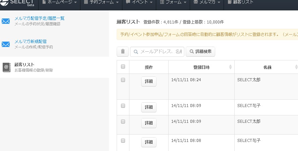Click the envelope icon beside メルマガ配信予定/履歴一覧
298x151 pixels.
click(6, 21)
